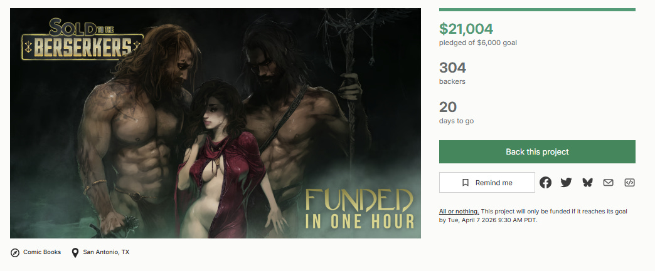This screenshot has height=271, width=655.
Task: Back this project
Action: (537, 151)
